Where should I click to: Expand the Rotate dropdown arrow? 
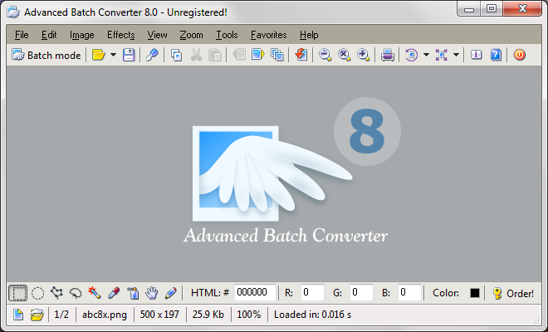click(426, 56)
